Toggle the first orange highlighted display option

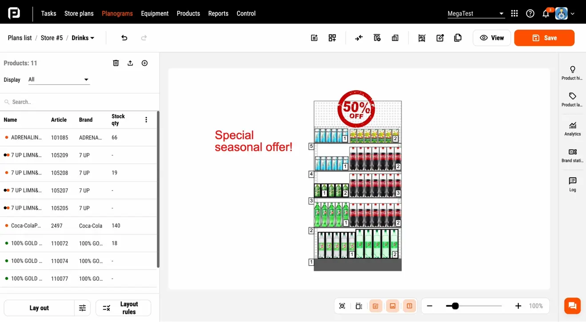376,306
